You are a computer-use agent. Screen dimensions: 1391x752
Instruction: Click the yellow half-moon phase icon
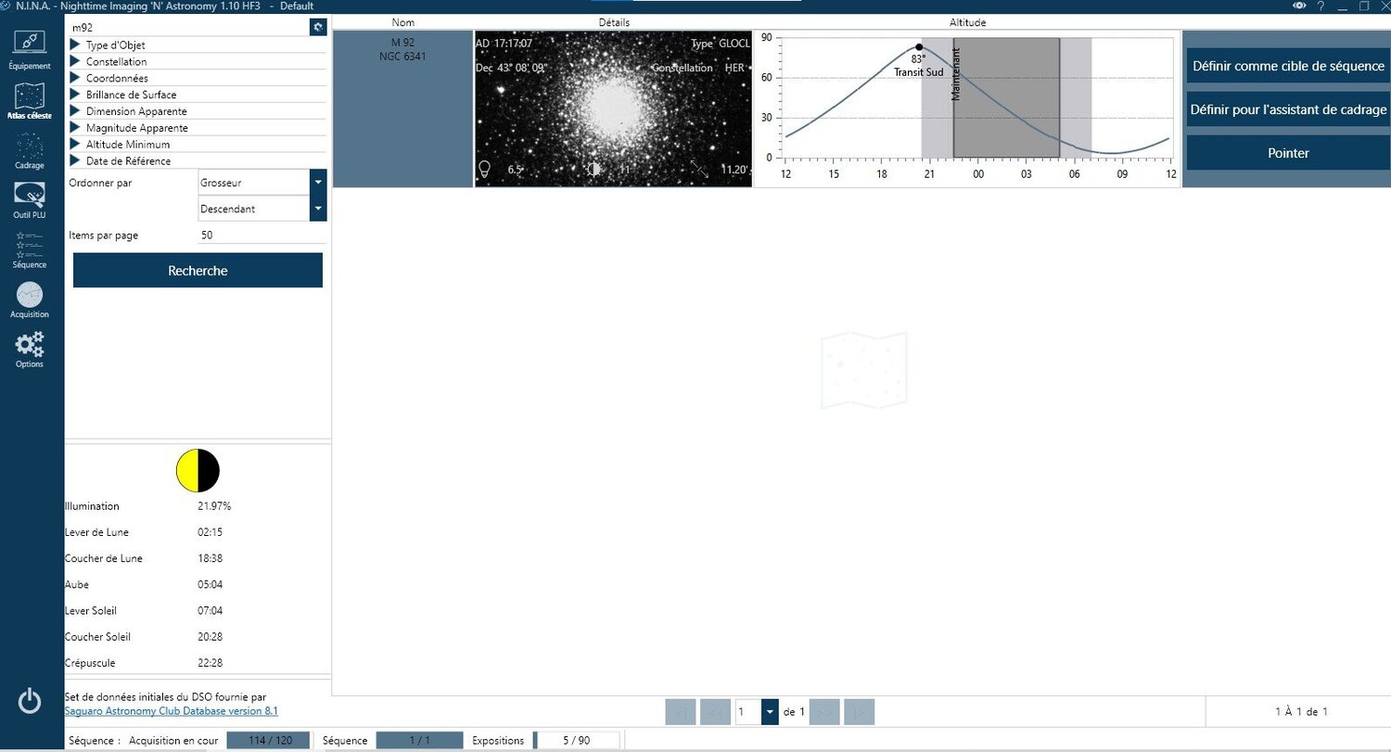[198, 470]
